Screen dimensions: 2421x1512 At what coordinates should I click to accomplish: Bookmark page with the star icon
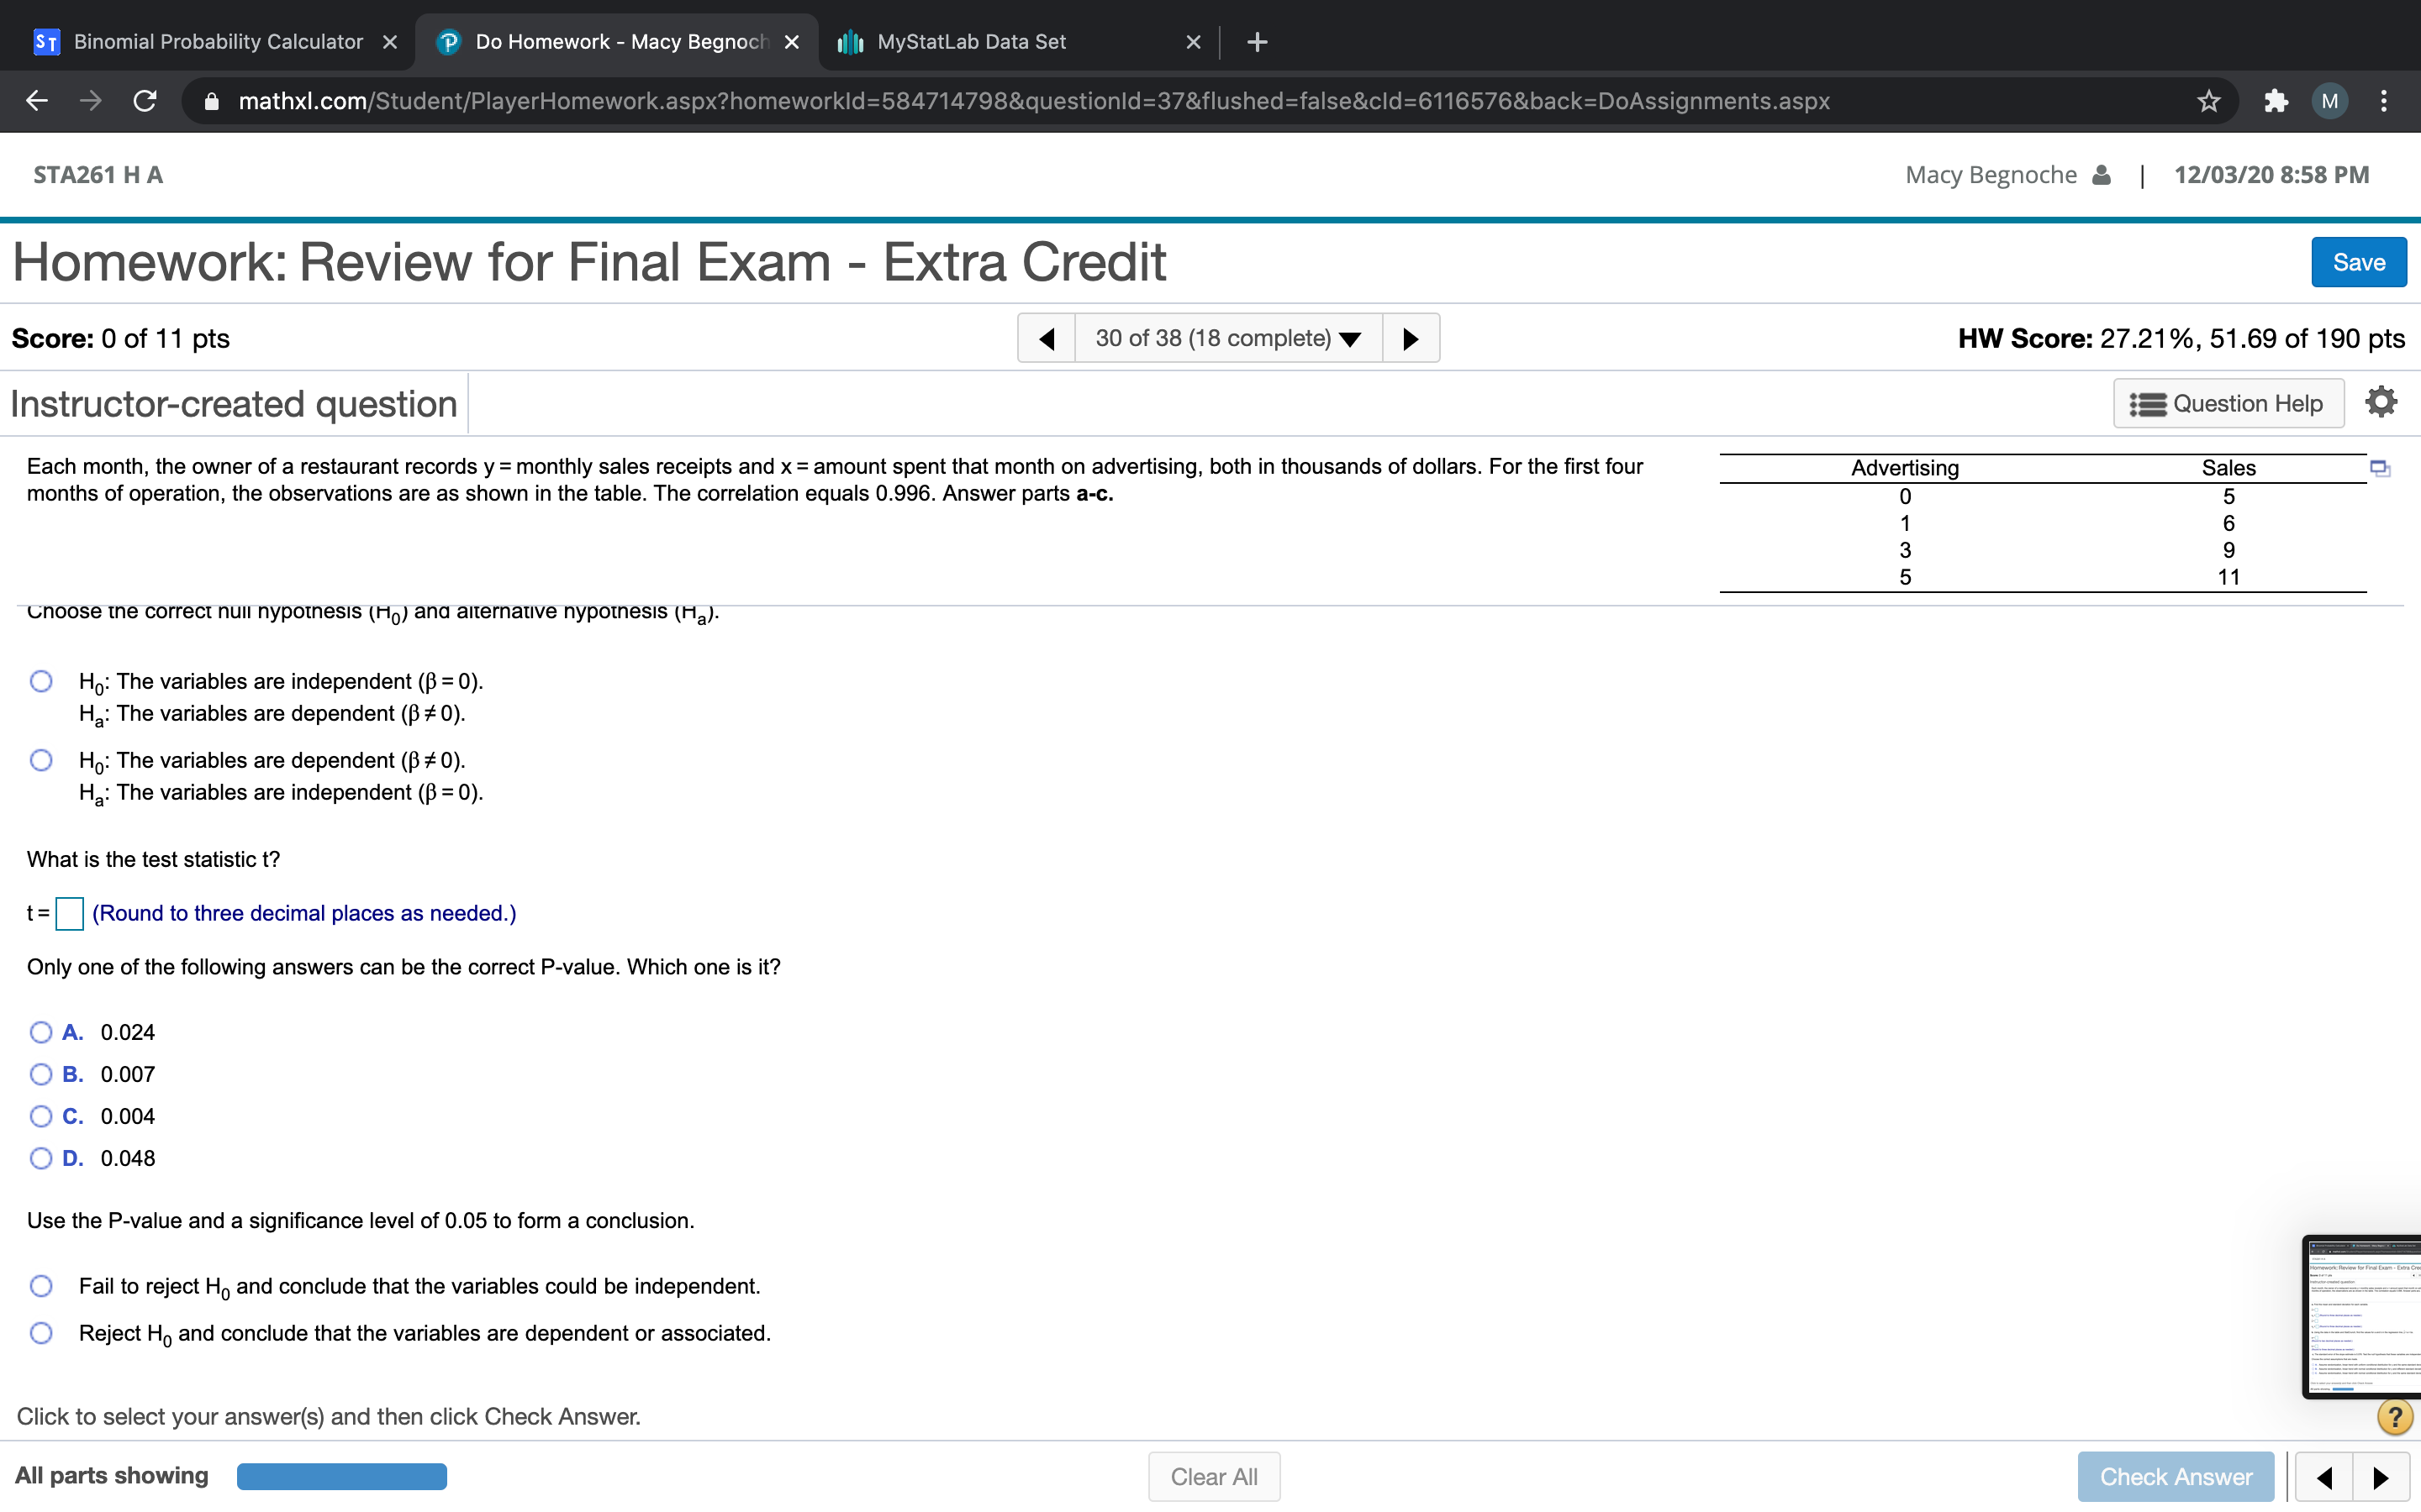(2208, 101)
